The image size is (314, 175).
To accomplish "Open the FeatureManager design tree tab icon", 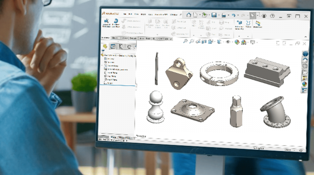I will (105, 46).
